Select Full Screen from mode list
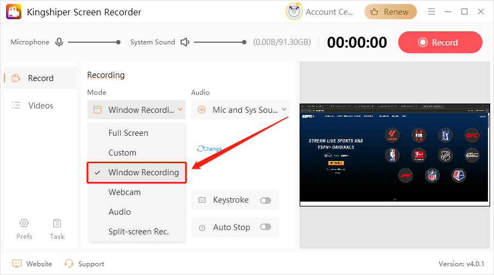494x275 pixels. click(128, 133)
